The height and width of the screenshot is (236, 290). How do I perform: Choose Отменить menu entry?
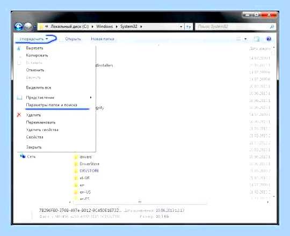coord(35,70)
